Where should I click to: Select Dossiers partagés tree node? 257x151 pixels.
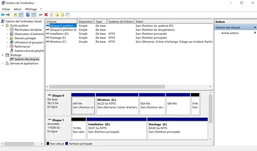pyautogui.click(x=25, y=38)
